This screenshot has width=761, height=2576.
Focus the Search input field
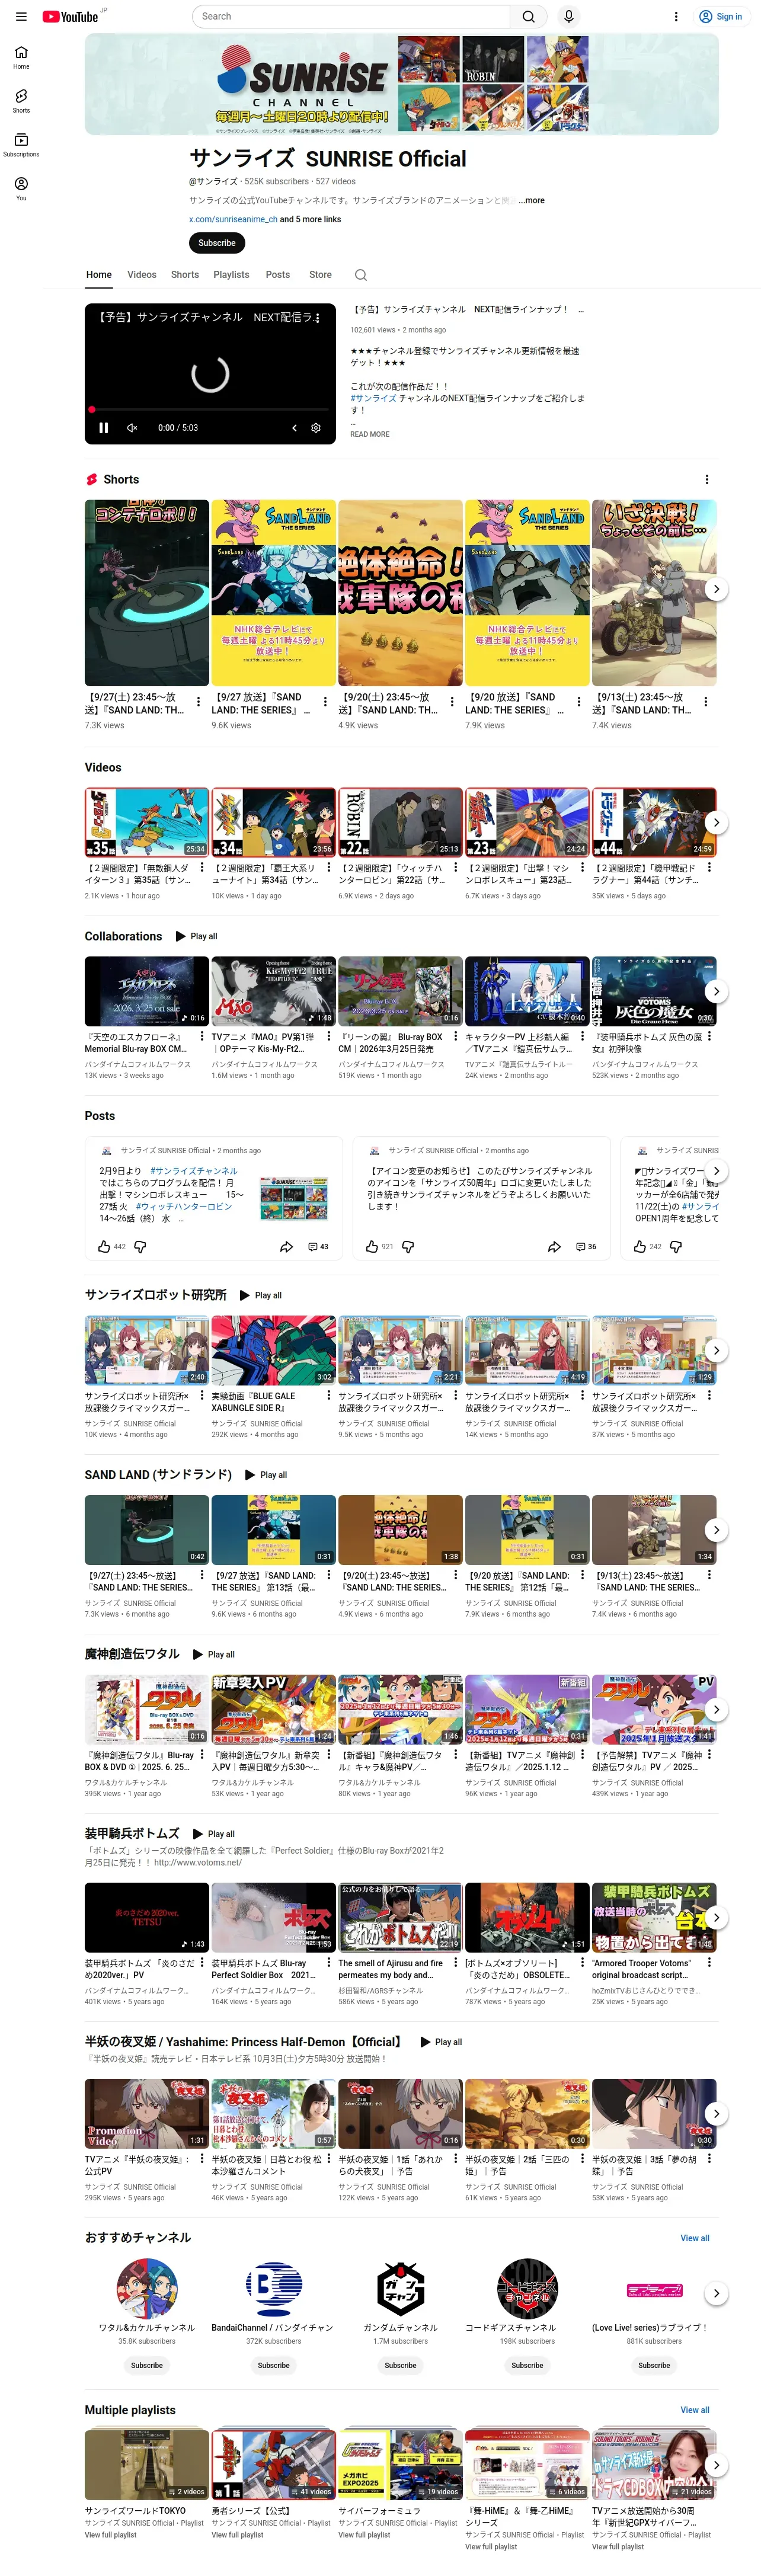[352, 17]
